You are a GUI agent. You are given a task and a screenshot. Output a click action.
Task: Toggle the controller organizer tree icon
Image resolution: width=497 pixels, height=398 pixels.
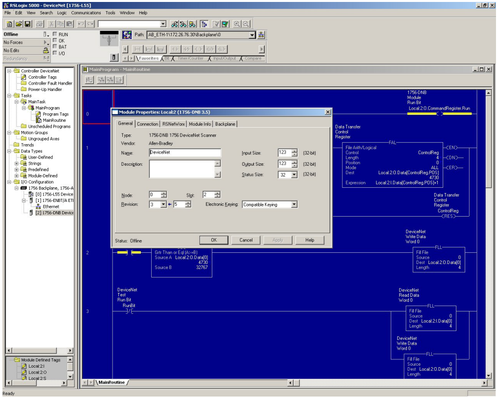[x=204, y=24]
